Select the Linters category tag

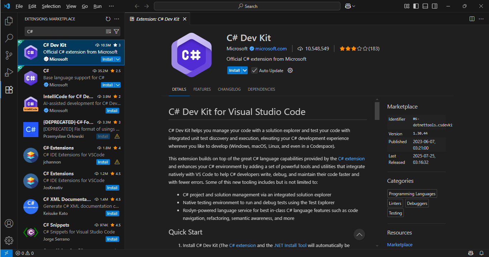click(x=395, y=203)
